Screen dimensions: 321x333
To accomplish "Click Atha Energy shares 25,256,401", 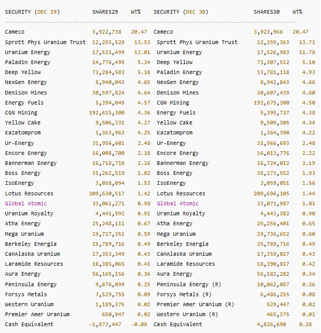I will point(273,224).
